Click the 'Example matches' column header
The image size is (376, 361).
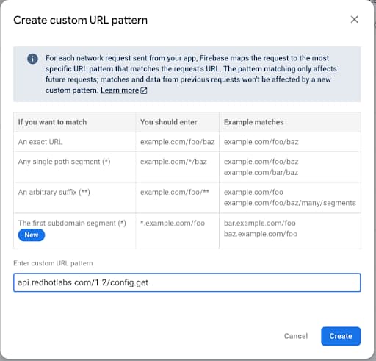tap(253, 122)
